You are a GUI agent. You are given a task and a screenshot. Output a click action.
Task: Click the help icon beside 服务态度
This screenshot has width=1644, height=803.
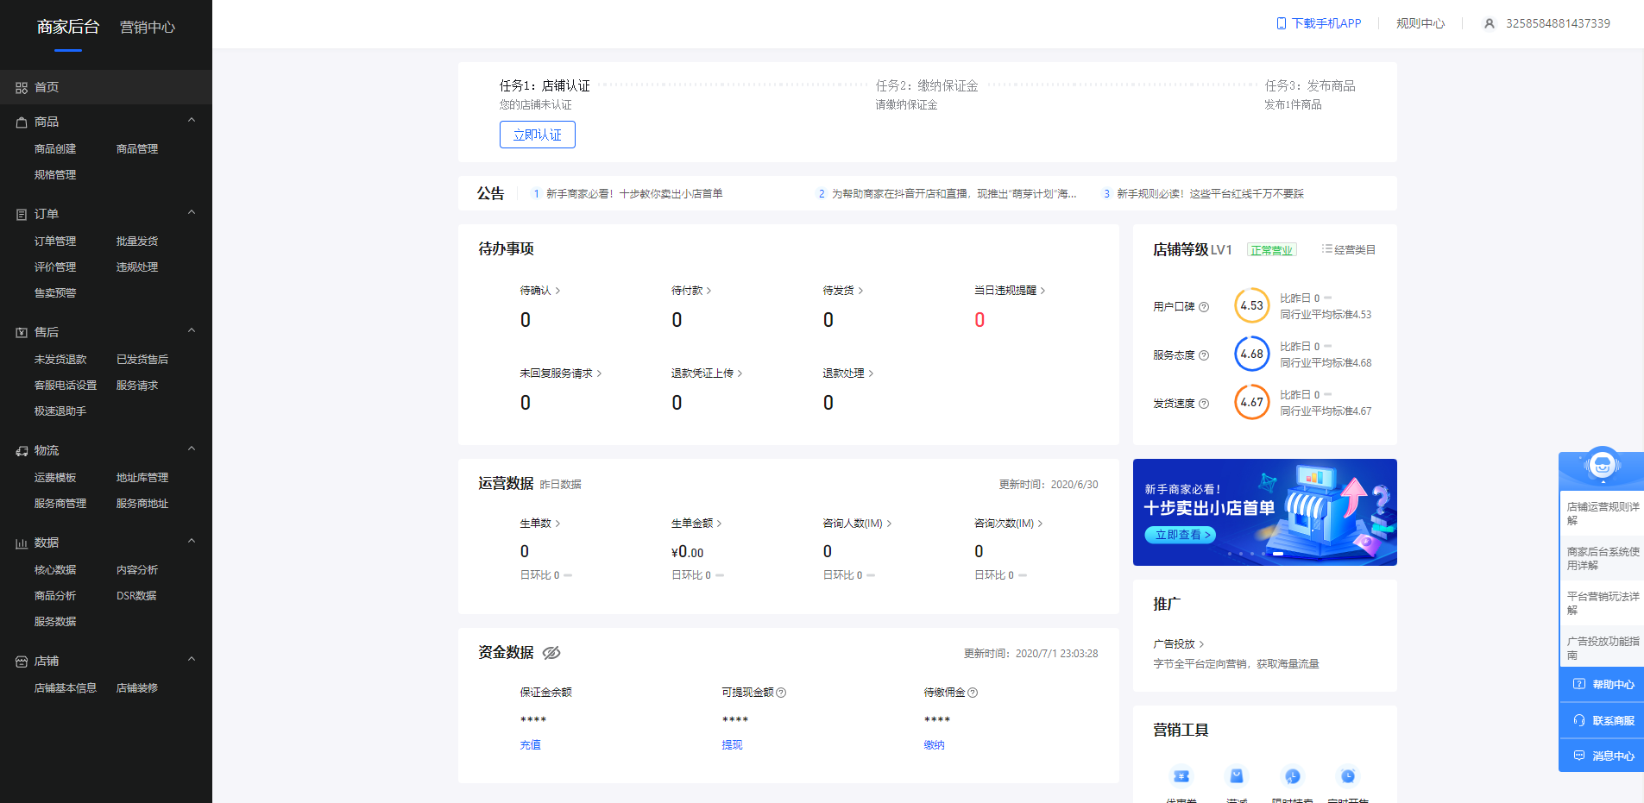1204,355
